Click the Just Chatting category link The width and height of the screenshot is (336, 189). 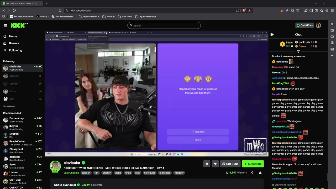[x=71, y=173]
